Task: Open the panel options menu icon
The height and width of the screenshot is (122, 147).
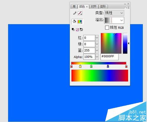Action: 128,8
